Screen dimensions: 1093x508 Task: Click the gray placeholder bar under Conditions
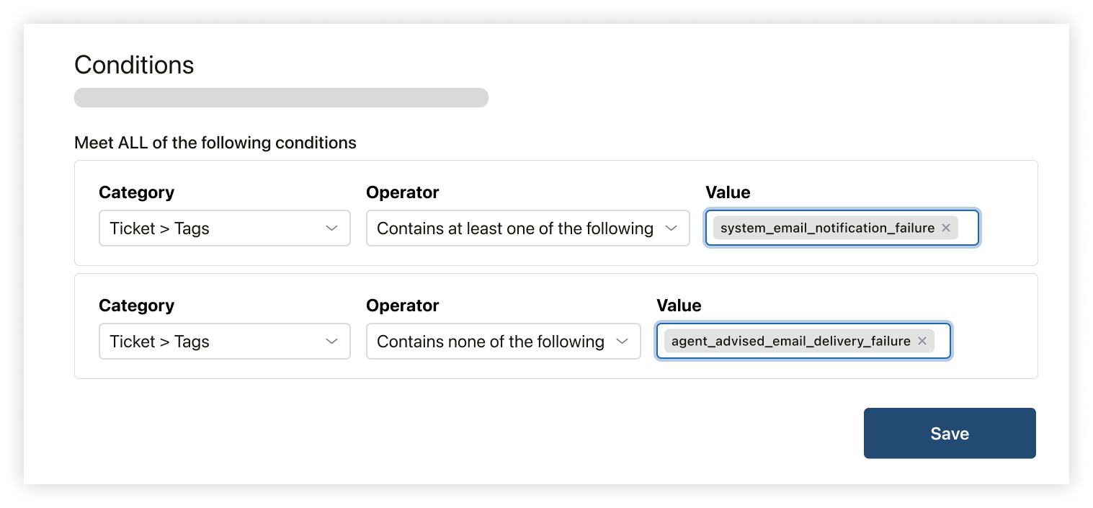(281, 98)
